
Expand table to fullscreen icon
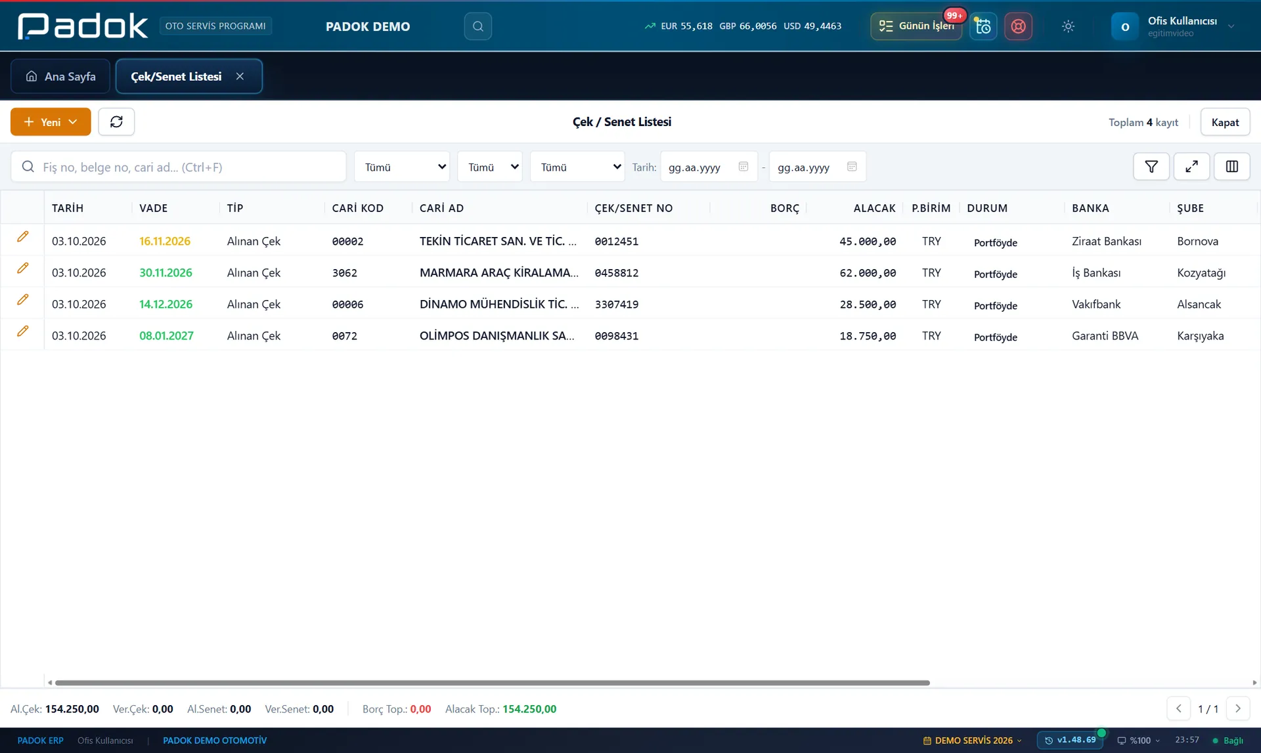[x=1191, y=167]
